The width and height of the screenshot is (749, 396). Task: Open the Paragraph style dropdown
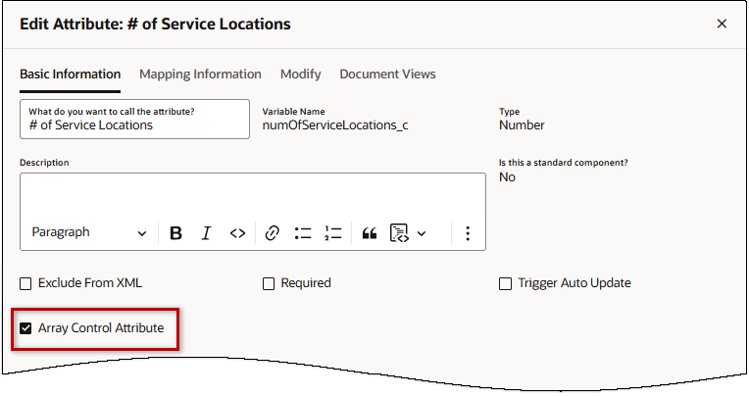(88, 233)
